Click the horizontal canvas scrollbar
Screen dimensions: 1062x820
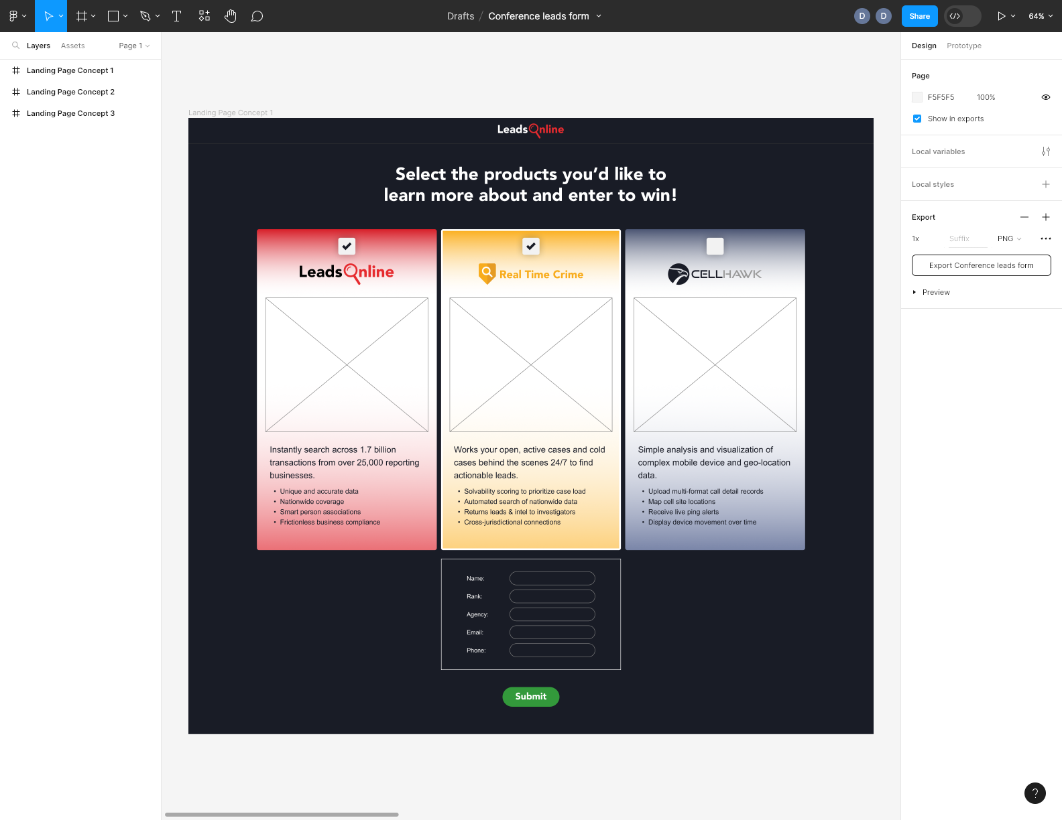[x=282, y=815]
